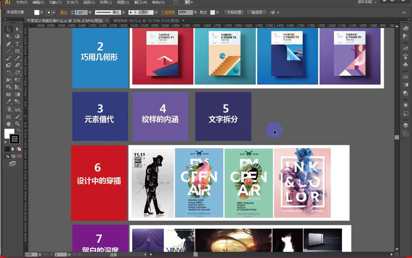Click 文档设置 button
Image resolution: width=412 pixels, height=258 pixels.
click(234, 12)
